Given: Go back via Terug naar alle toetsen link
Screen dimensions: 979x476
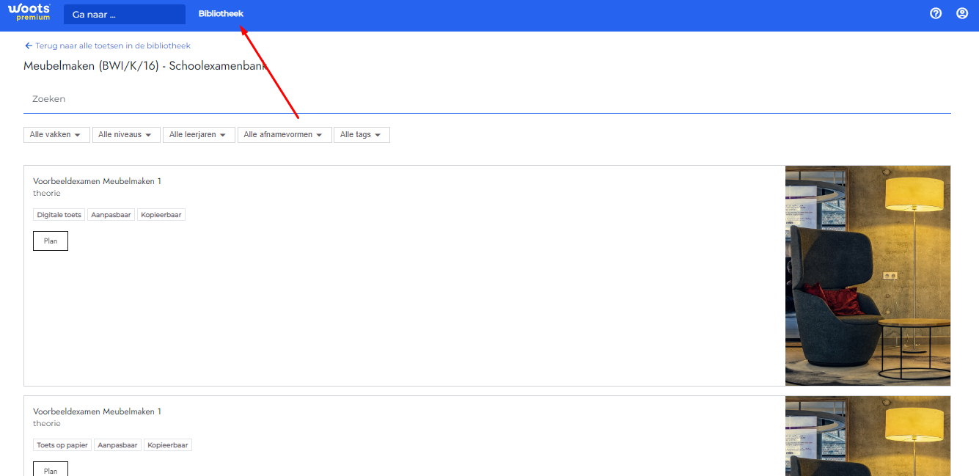Looking at the screenshot, I should click(x=113, y=45).
